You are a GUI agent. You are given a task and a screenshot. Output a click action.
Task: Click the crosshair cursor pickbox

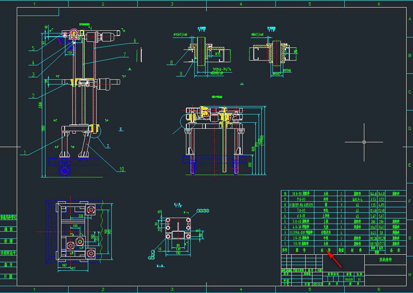(x=364, y=142)
